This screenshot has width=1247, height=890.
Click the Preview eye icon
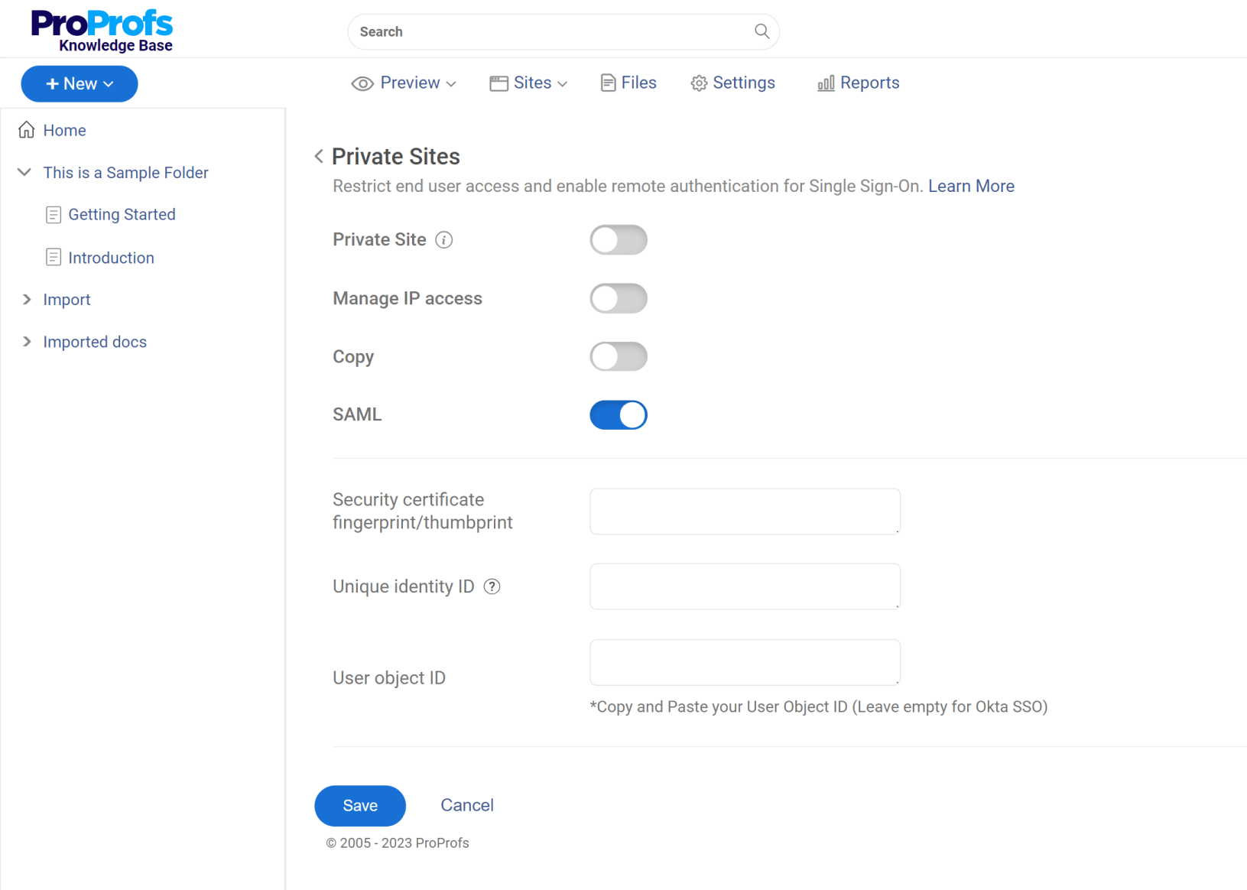pos(362,83)
